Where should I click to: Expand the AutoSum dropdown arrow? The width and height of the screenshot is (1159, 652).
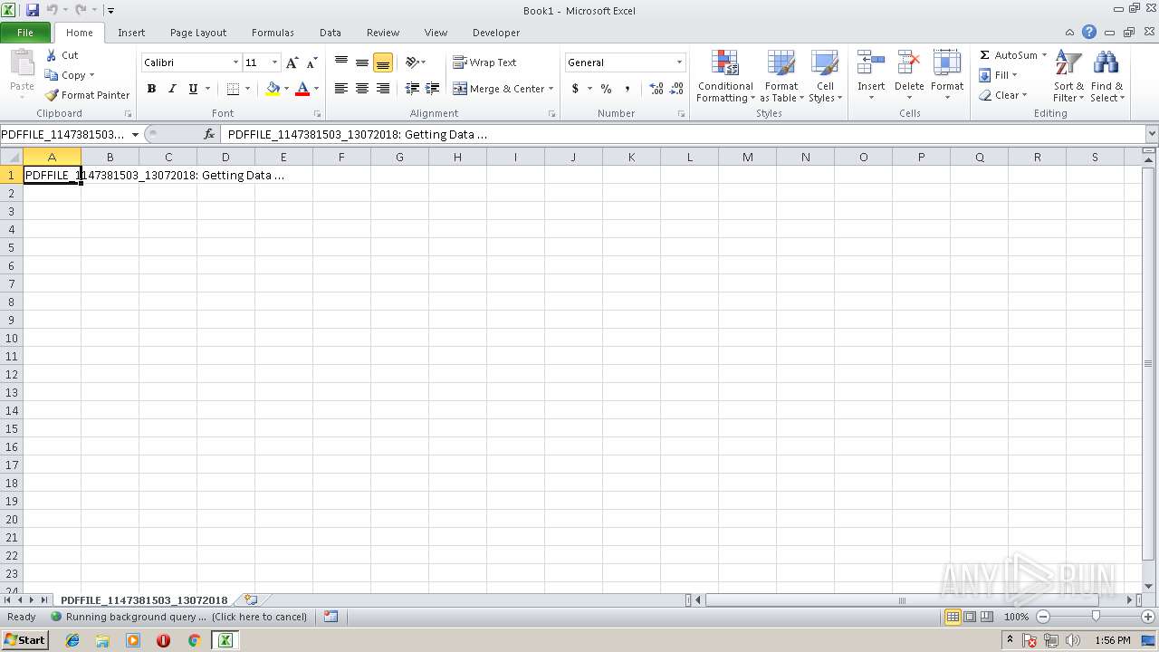[1044, 55]
